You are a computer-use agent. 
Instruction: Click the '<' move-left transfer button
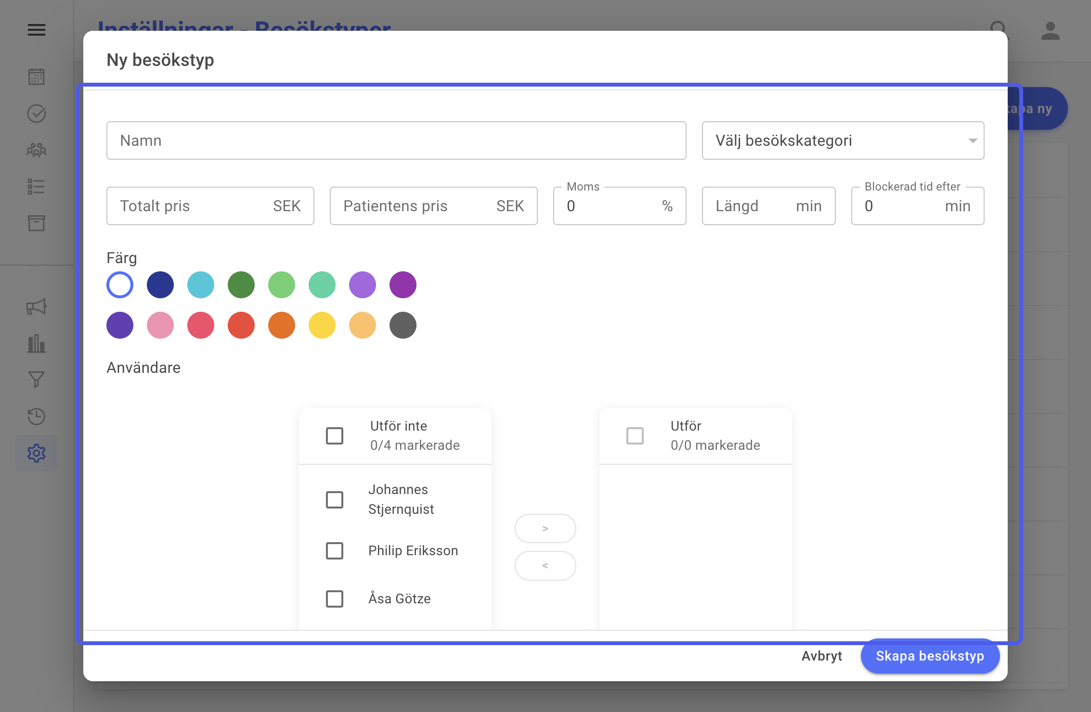pyautogui.click(x=545, y=566)
